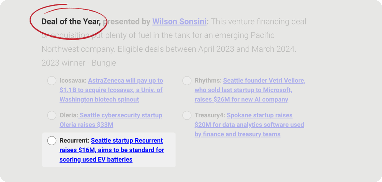Select the Oleria radio button
Image resolution: width=382 pixels, height=182 pixels.
tap(52, 115)
